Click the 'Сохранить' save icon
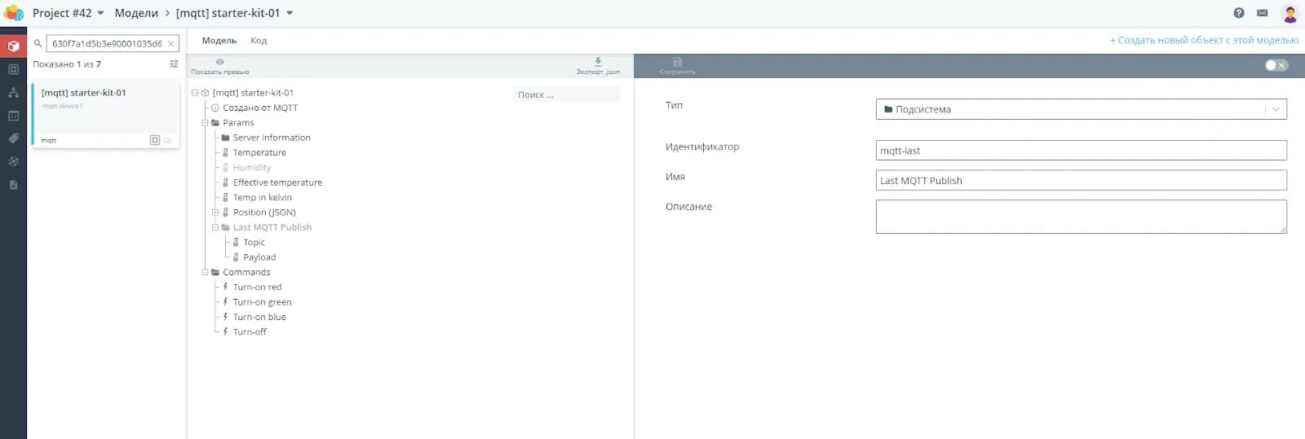1305x439 pixels. [x=677, y=63]
